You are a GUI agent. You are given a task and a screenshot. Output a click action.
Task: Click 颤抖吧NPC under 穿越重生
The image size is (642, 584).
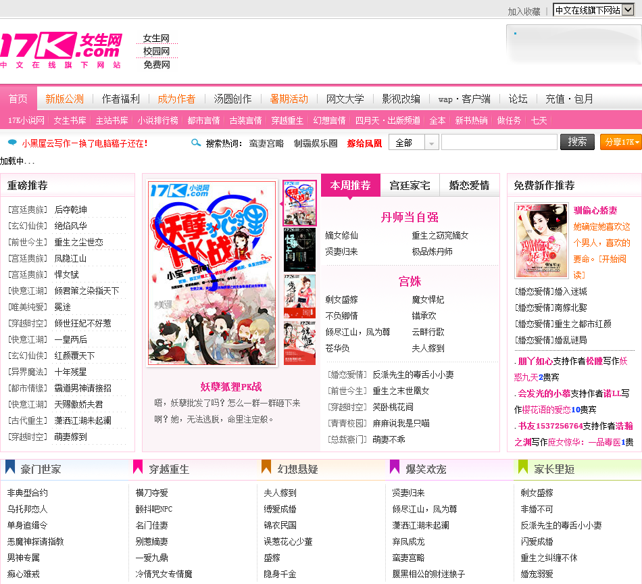[x=154, y=509]
